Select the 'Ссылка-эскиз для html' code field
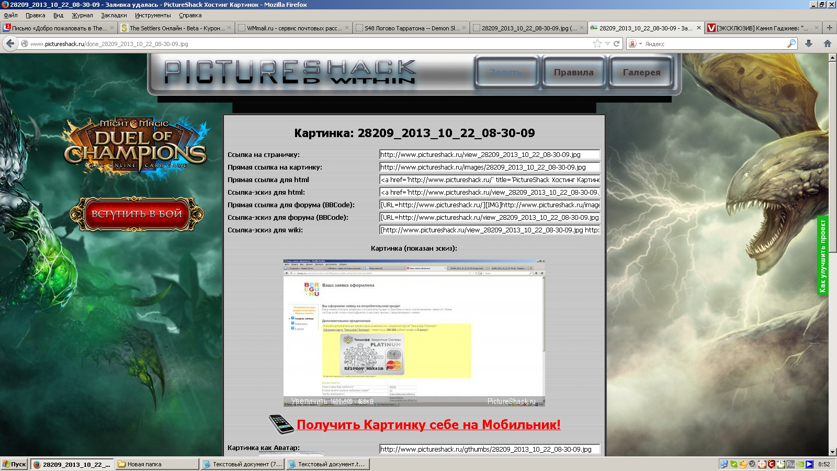The width and height of the screenshot is (837, 471). point(489,192)
